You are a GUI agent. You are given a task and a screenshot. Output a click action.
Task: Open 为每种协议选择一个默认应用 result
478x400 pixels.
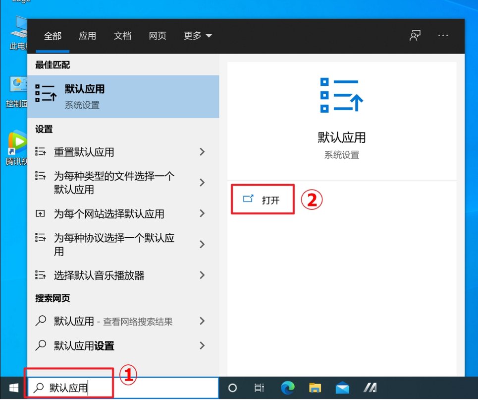pos(123,244)
